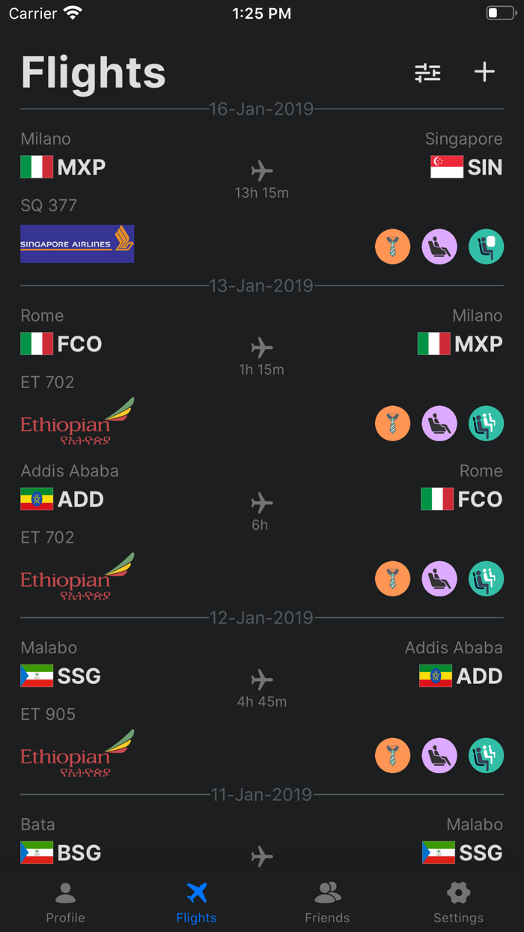
Task: Toggle the seat position indicator for the Malabo flight
Action: [486, 755]
